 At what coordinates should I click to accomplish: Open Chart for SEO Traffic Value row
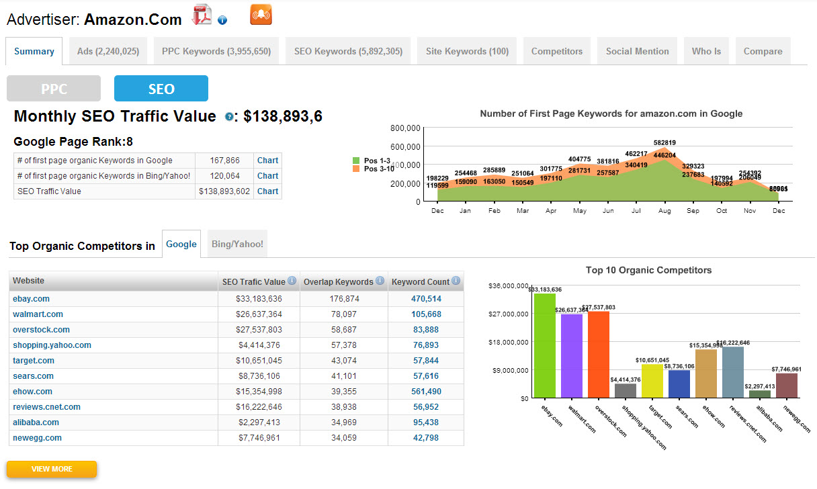coord(267,191)
